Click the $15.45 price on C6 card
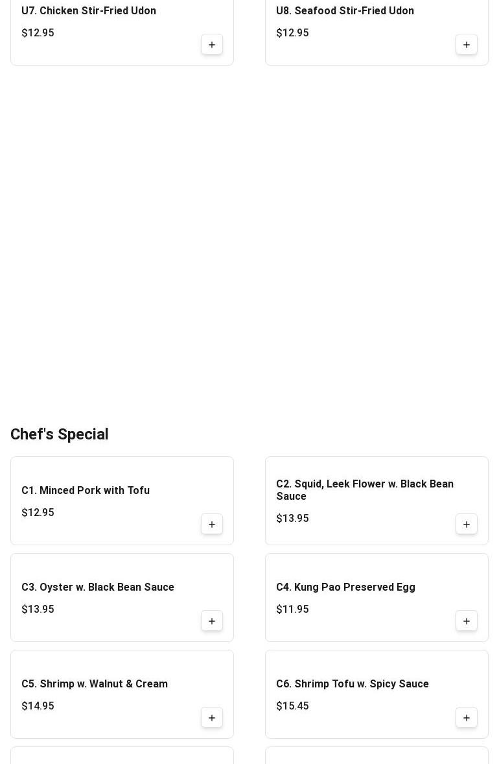 coord(292,706)
